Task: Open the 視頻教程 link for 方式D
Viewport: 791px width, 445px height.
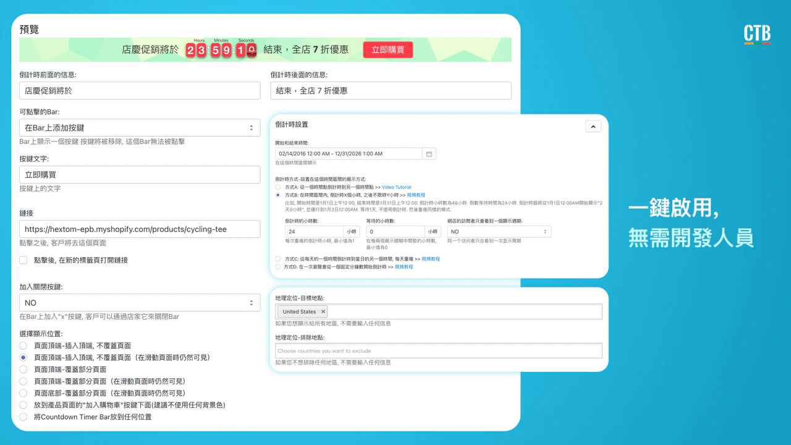Action: click(404, 267)
